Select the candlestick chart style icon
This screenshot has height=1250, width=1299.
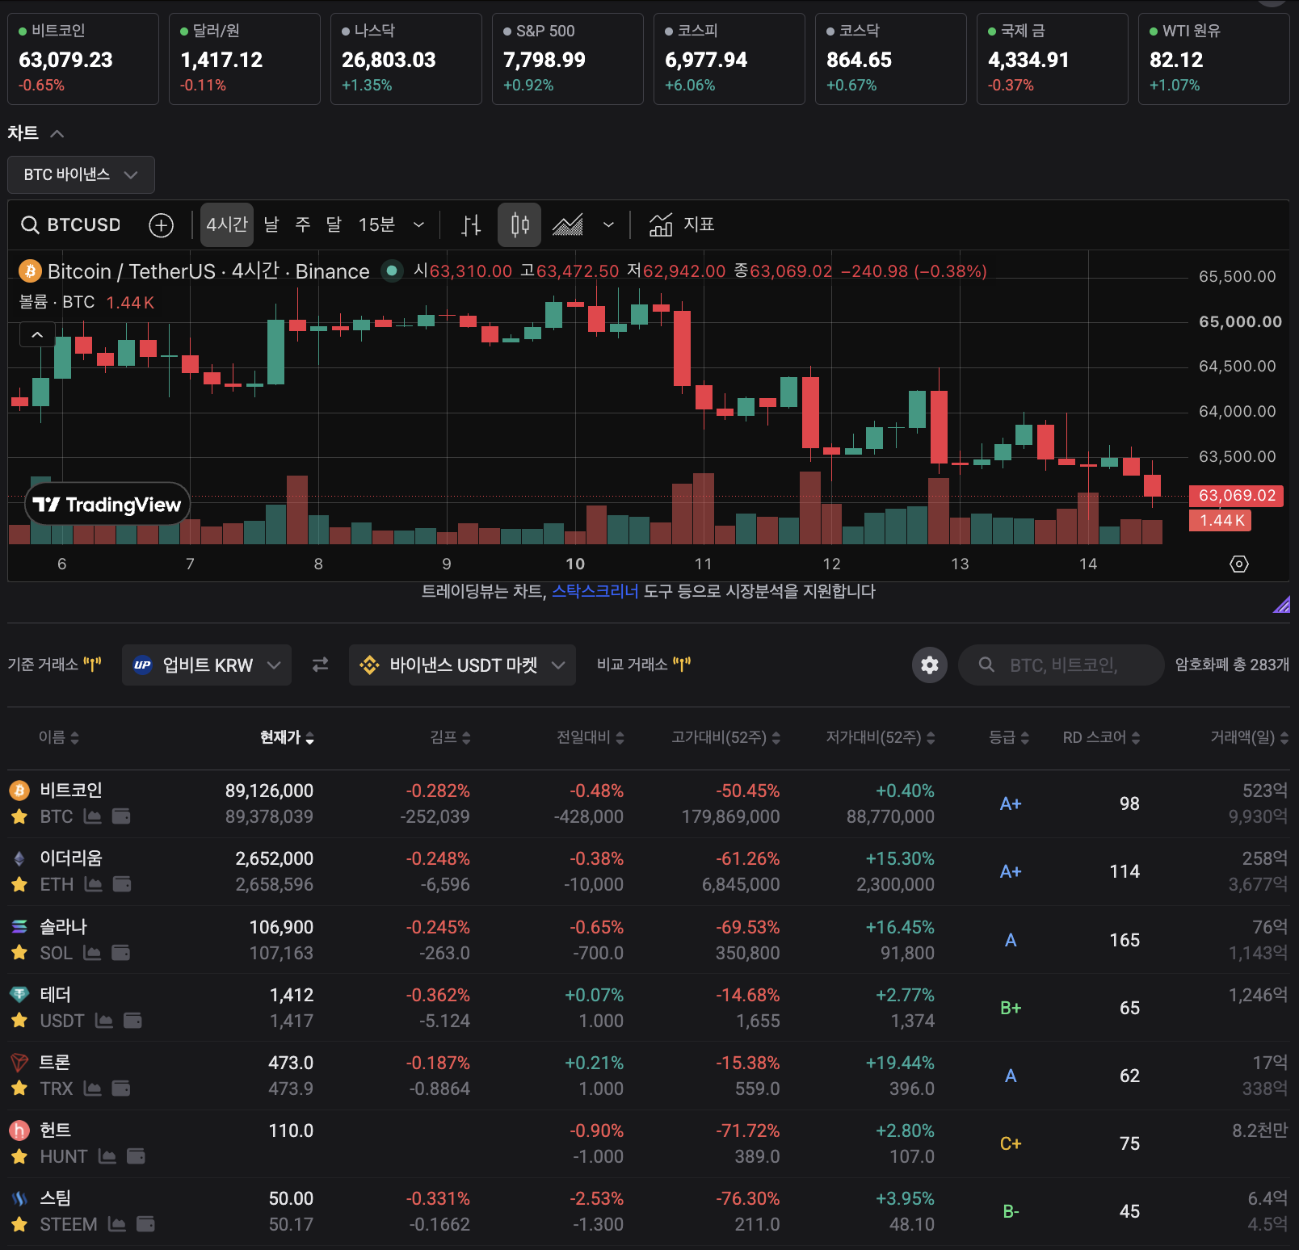519,225
